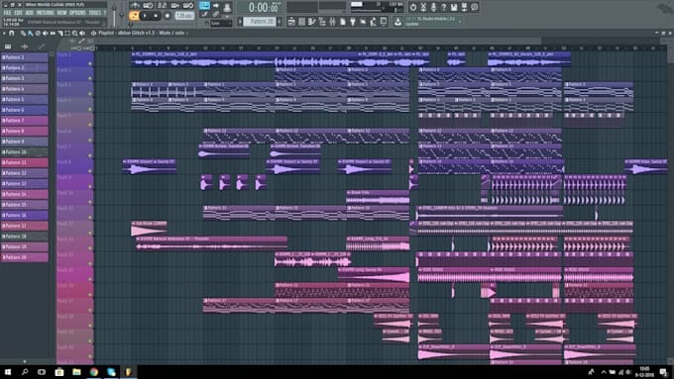Open the channel rack icon
Image resolution: width=674 pixels, height=379 pixels.
click(x=301, y=22)
